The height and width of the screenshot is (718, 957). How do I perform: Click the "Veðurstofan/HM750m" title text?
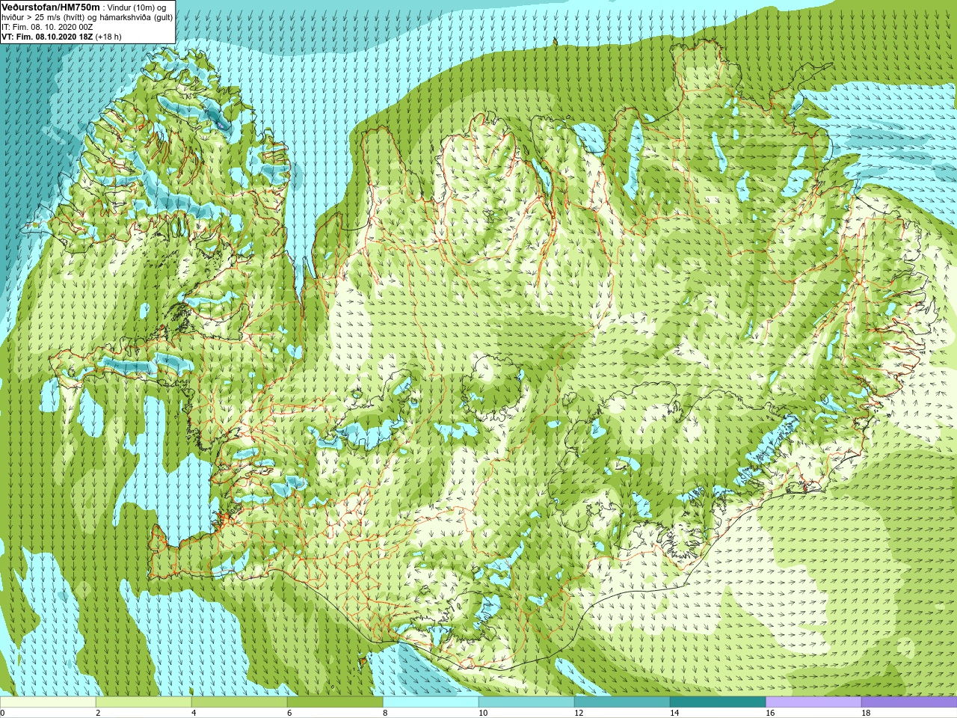(x=51, y=7)
